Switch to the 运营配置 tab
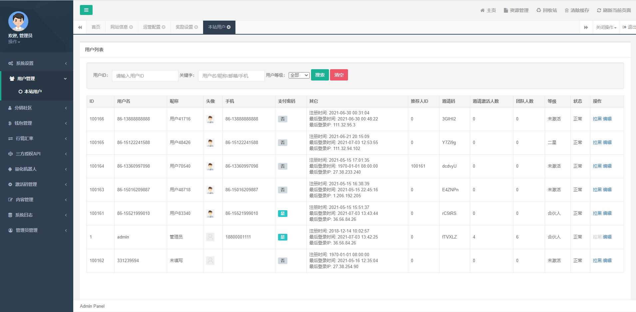The image size is (636, 312). 152,27
